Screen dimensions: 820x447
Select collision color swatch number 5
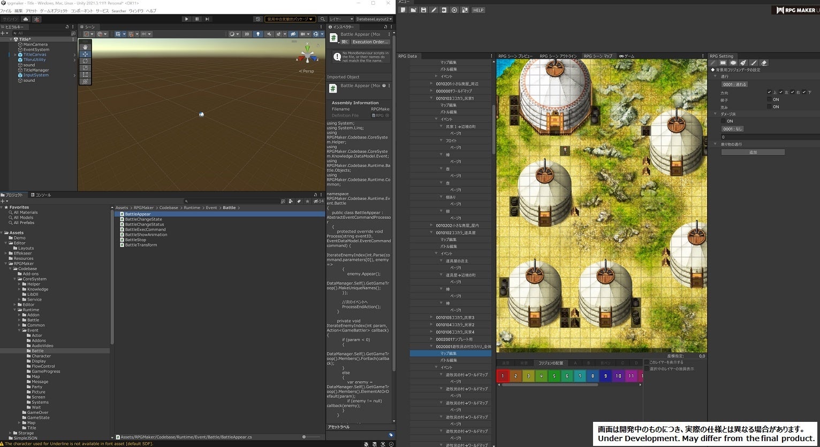(554, 376)
